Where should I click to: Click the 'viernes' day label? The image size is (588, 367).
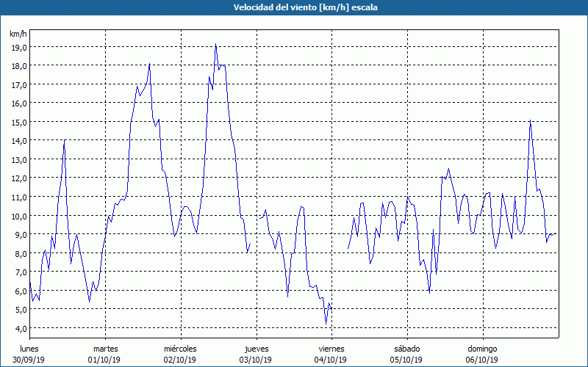331,349
